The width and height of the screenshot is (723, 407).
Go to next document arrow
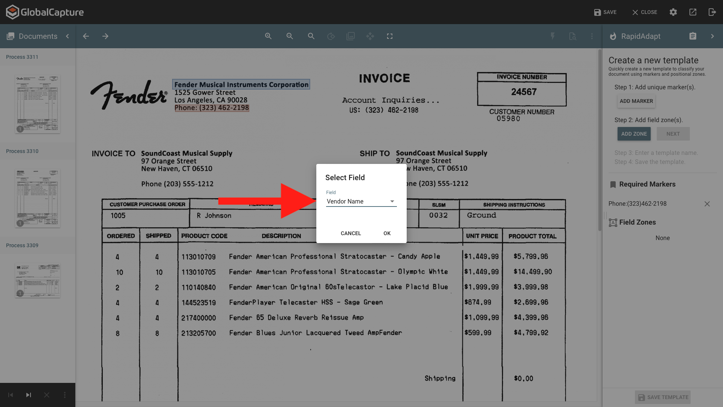(x=105, y=36)
